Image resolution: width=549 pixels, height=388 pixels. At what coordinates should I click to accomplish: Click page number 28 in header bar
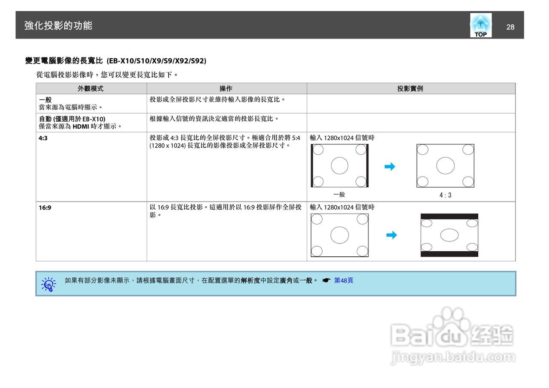point(510,27)
